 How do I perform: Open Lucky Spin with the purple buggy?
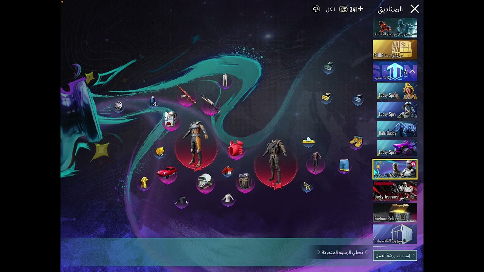click(397, 148)
